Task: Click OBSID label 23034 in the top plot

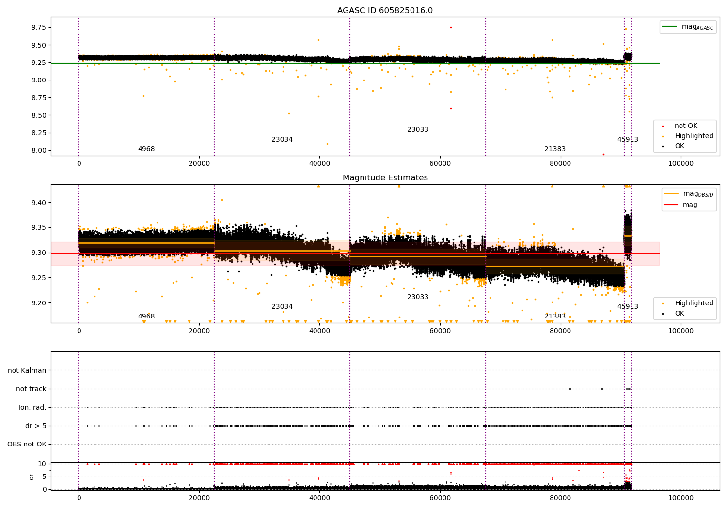Action: coord(282,140)
